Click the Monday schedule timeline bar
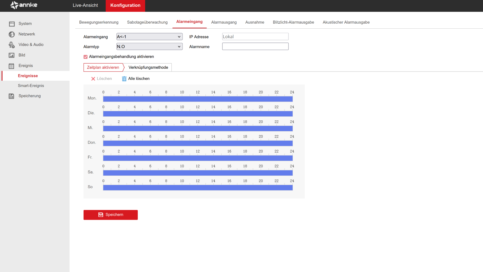Screen dimensions: 483x272 (x=198, y=99)
